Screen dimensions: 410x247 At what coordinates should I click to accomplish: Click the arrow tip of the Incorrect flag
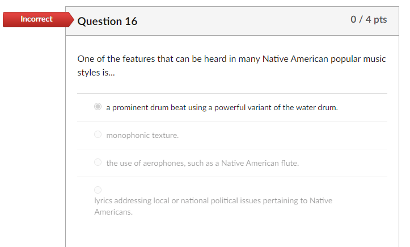71,19
